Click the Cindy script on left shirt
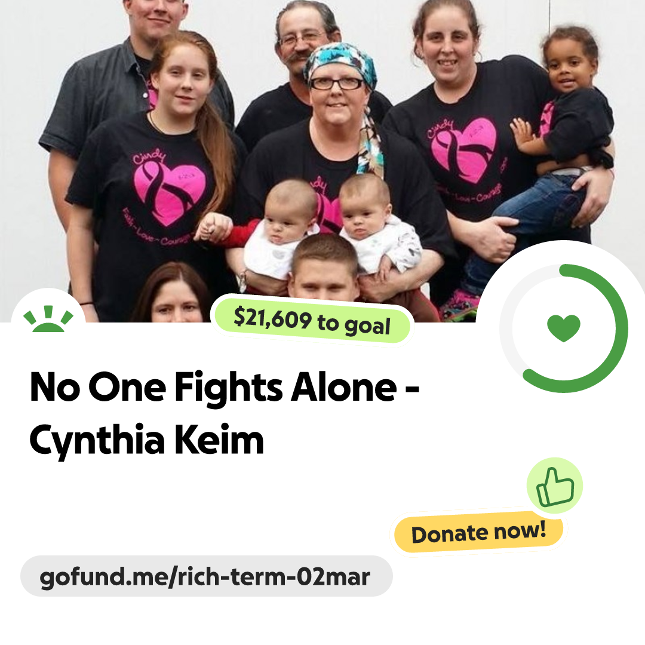645x645 pixels. 149,156
